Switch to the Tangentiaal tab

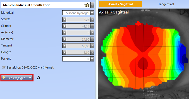(x=166, y=4)
